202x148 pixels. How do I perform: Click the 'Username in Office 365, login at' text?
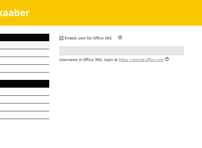(x=88, y=60)
